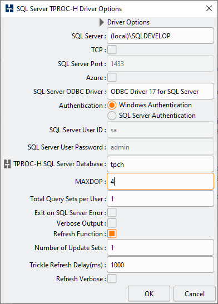Click the Refresh Function label

point(80,234)
